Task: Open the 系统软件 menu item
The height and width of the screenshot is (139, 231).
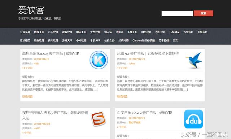Action: (202, 32)
